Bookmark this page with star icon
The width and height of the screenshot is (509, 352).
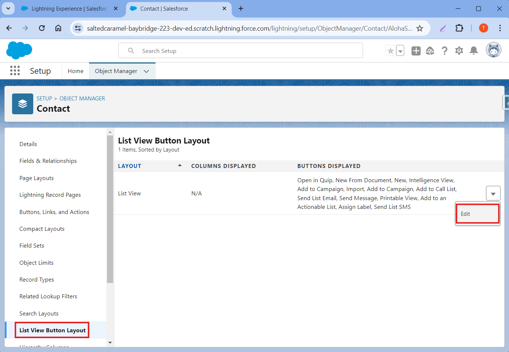tap(420, 28)
